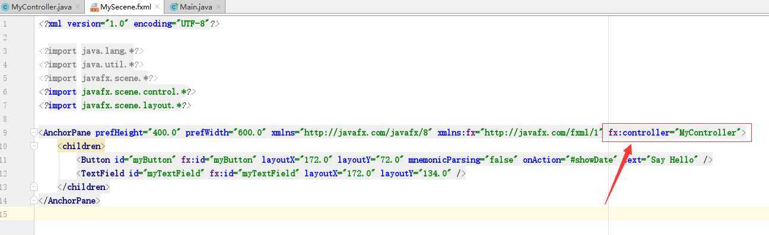769x235 pixels.
Task: Click the java.util.* import text
Action: 107,65
